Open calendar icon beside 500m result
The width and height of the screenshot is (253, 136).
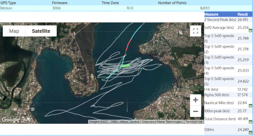(250, 132)
